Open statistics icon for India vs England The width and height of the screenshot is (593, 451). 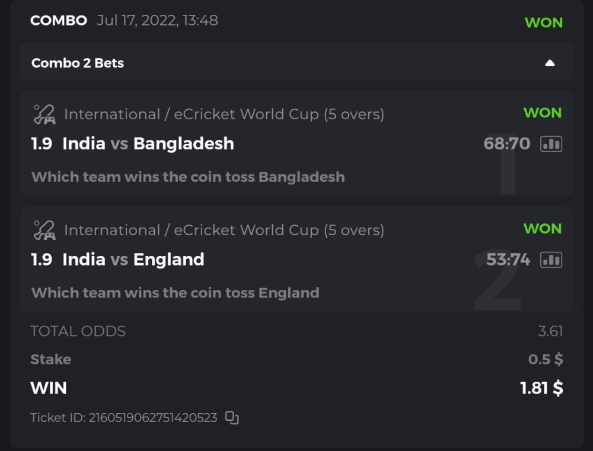pyautogui.click(x=551, y=260)
